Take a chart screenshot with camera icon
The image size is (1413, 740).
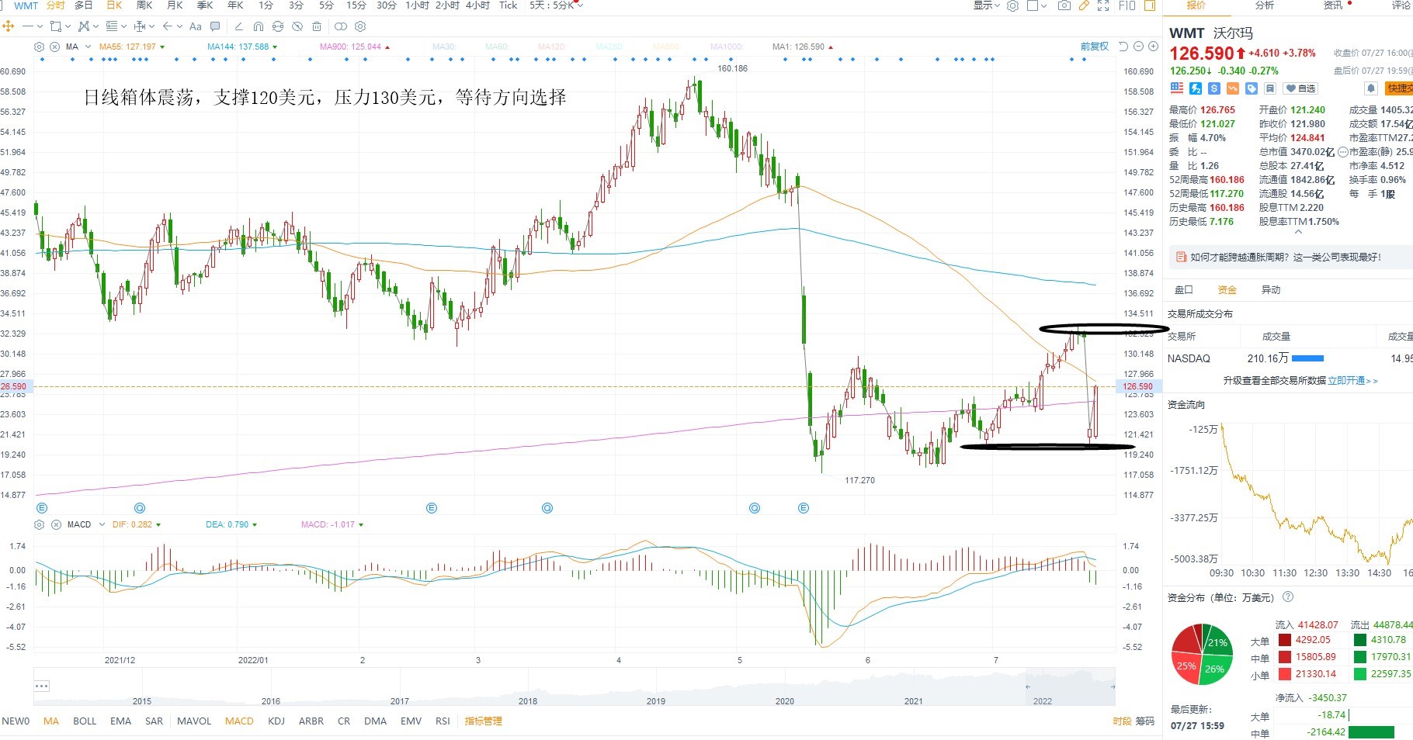click(1064, 5)
